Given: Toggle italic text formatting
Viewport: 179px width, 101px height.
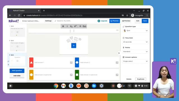Looking at the screenshot, I should pos(67,26).
